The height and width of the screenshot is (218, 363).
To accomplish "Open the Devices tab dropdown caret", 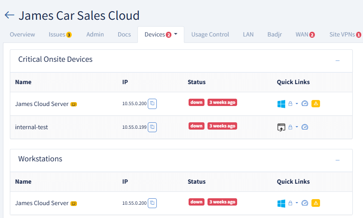I will point(176,34).
